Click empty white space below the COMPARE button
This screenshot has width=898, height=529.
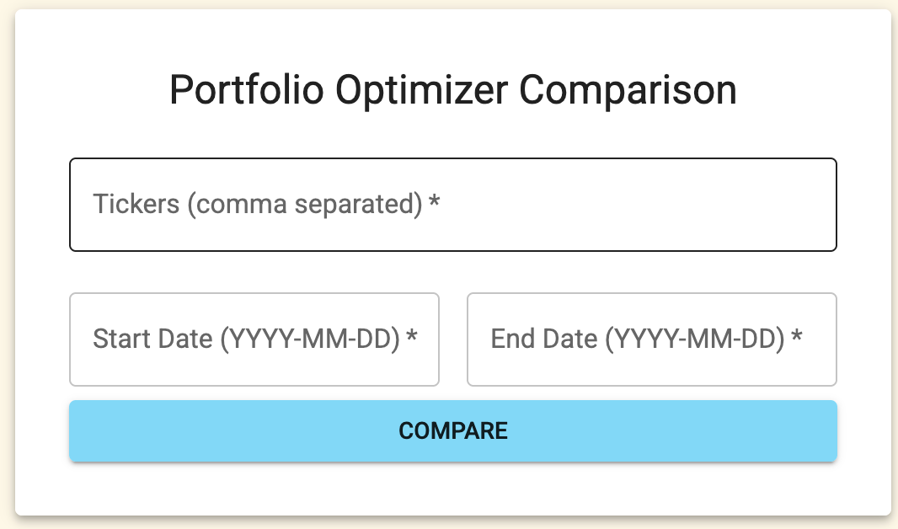tap(452, 489)
